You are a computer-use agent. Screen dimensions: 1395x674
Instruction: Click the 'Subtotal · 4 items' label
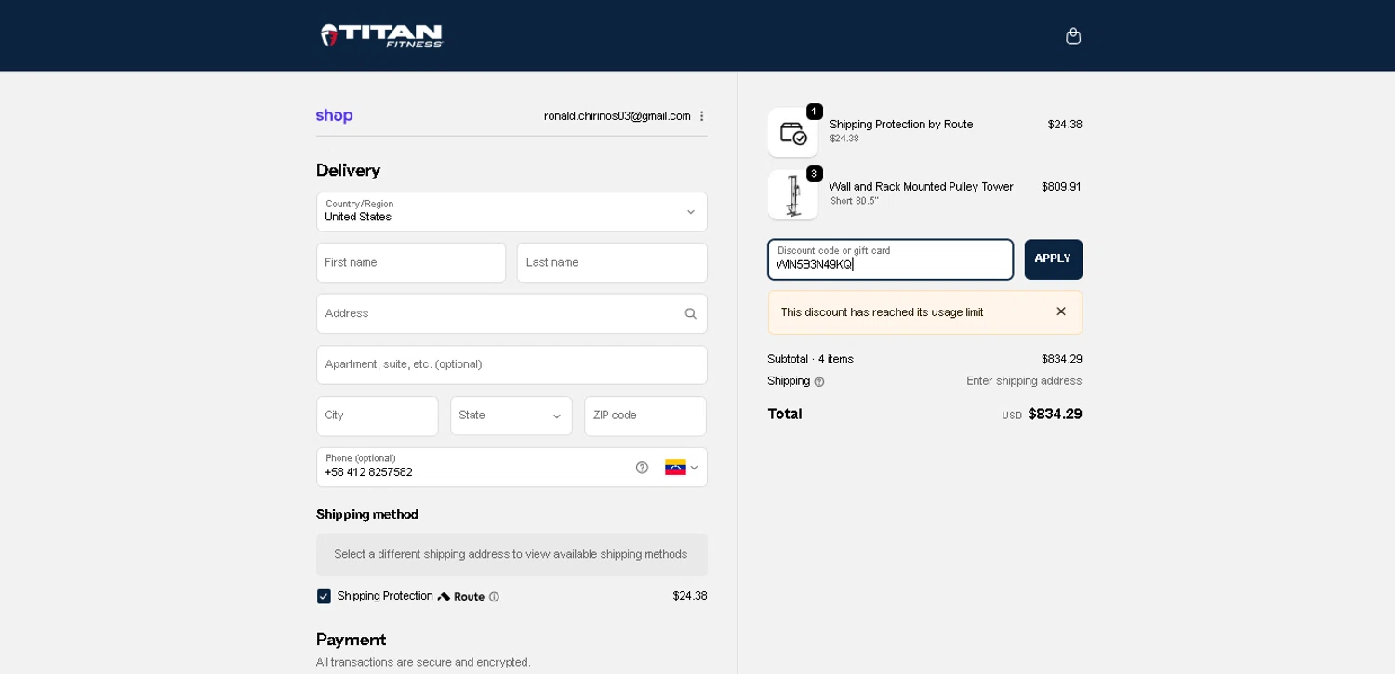click(810, 359)
